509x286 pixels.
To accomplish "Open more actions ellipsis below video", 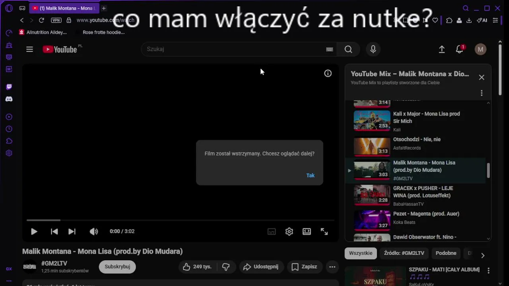I will tap(332, 267).
